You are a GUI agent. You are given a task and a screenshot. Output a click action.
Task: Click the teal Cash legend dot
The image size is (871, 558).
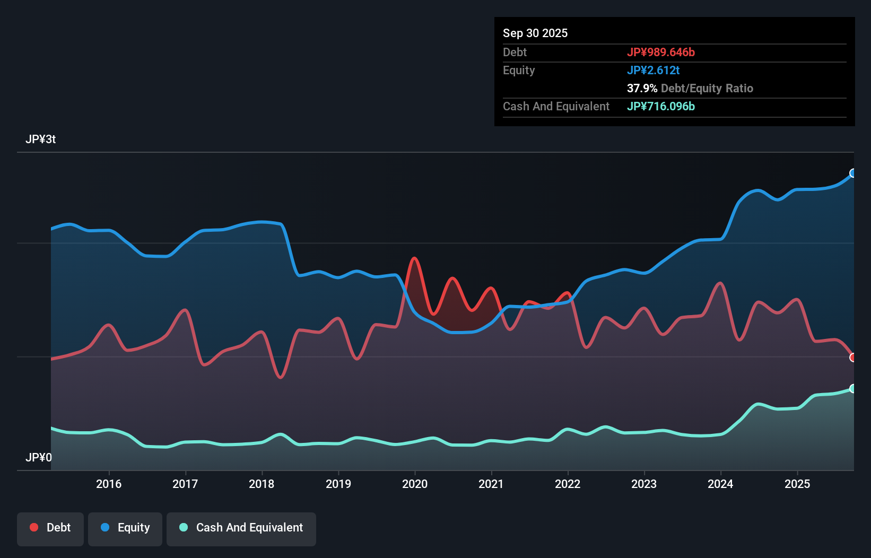(184, 527)
